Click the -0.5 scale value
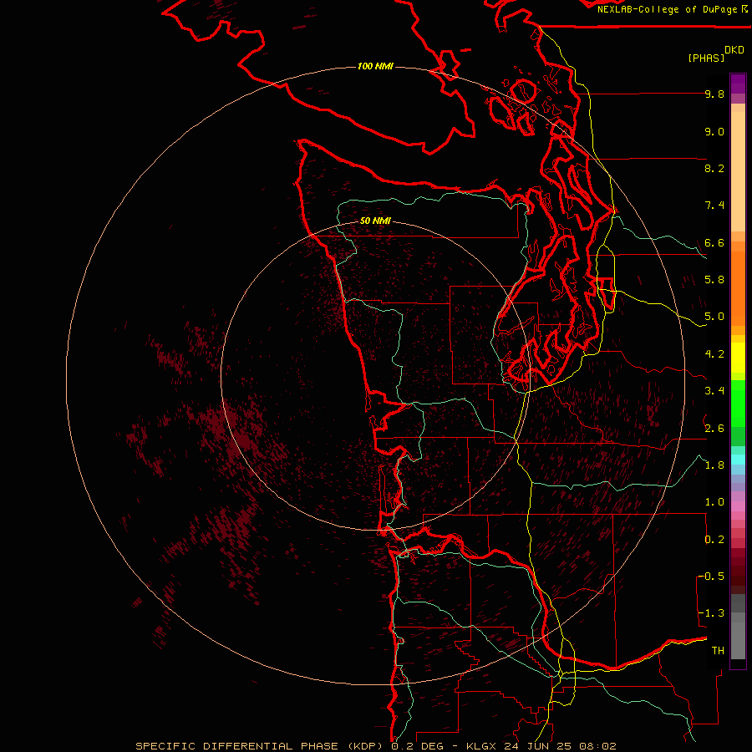 [711, 577]
